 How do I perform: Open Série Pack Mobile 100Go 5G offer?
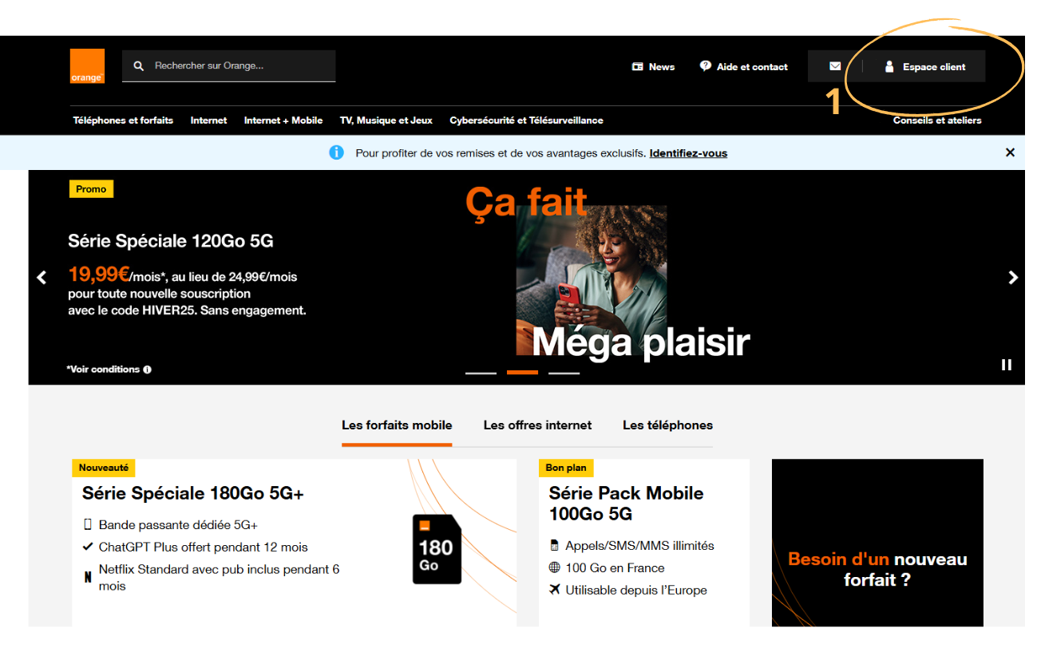[626, 503]
